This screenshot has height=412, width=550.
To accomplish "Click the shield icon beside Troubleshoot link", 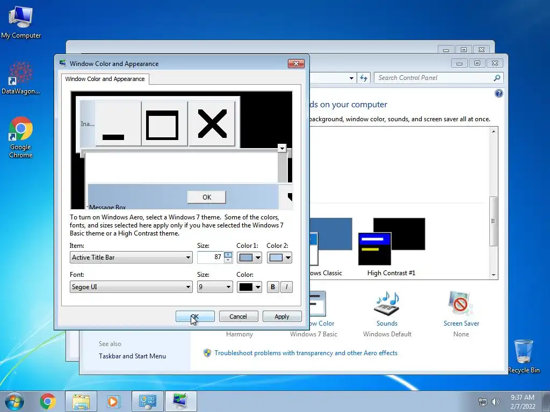I will tap(207, 353).
